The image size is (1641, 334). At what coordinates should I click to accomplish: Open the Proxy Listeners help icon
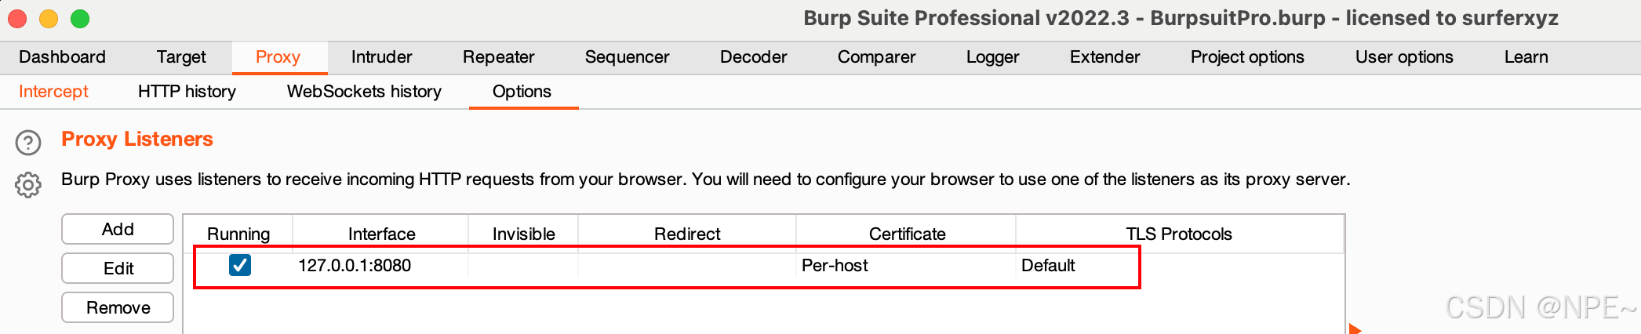[28, 143]
